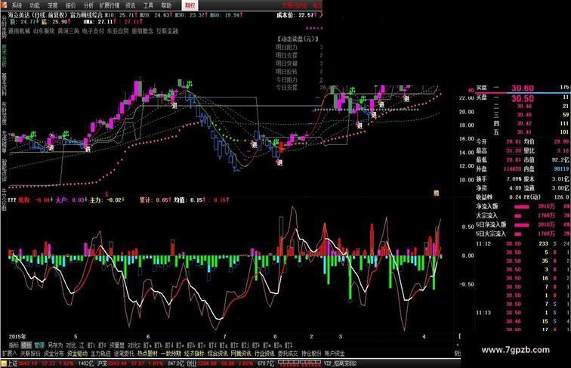Click the 东亚自贸 sector tag
Viewport: 571px width, 368px height.
coord(118,31)
